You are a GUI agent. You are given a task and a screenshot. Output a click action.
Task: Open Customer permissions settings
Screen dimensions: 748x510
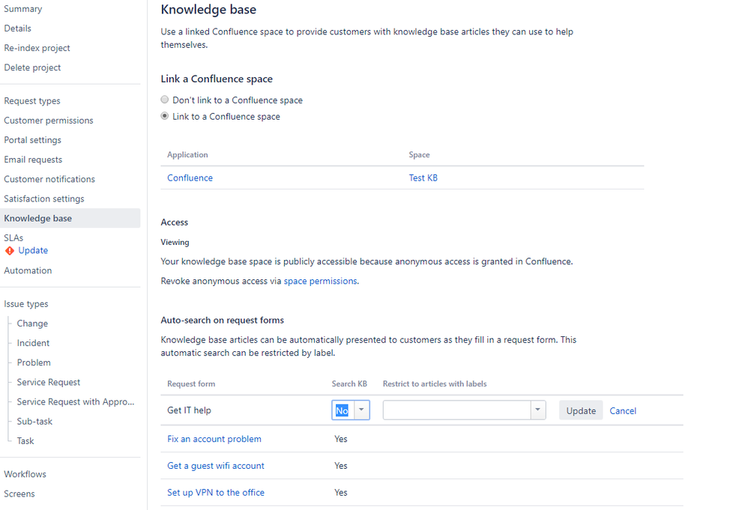click(x=49, y=121)
